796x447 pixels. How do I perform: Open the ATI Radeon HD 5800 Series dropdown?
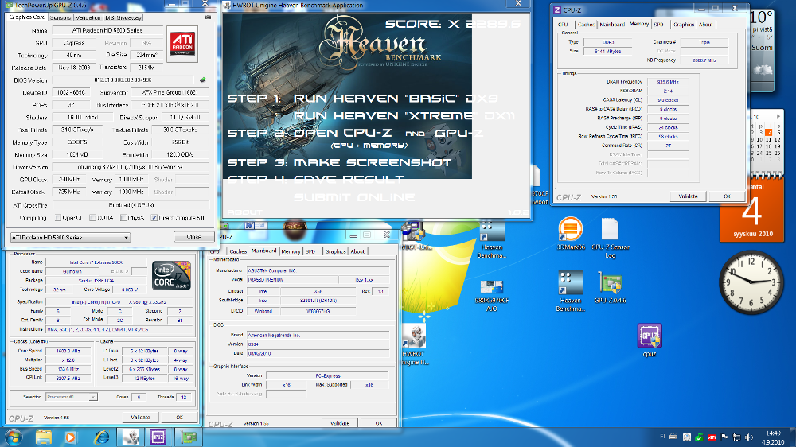point(70,238)
